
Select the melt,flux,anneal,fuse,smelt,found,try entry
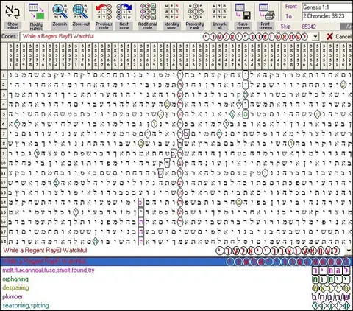(x=49, y=270)
